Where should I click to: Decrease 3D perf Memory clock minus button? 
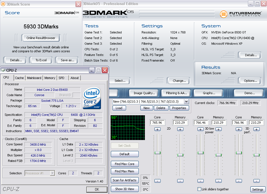point(256,181)
